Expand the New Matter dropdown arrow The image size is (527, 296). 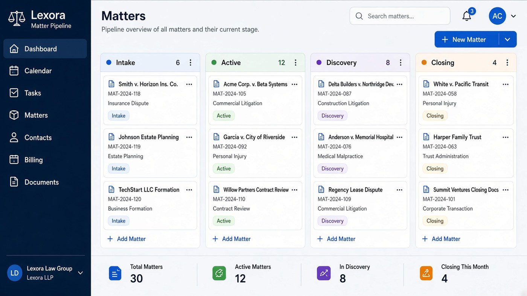(x=507, y=39)
